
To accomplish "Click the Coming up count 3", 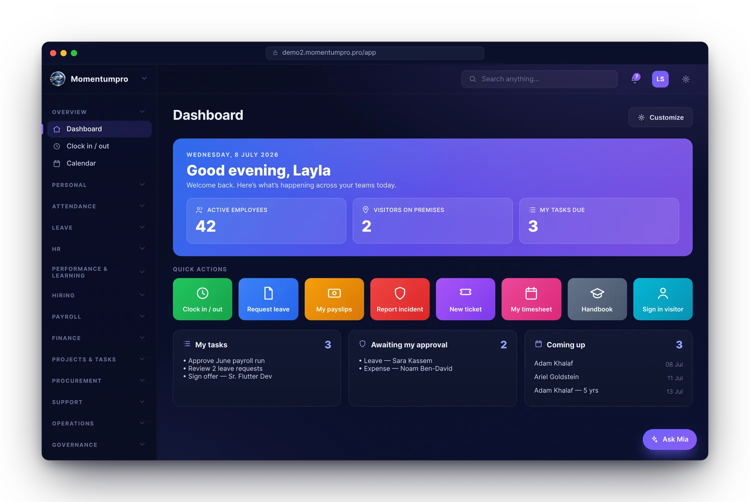I will 679,344.
